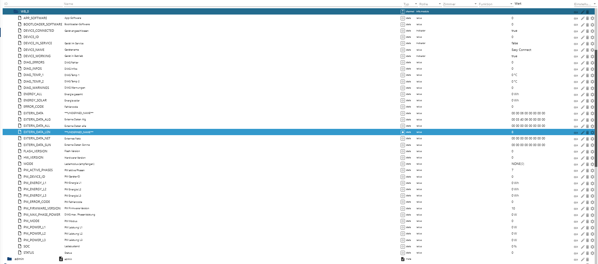Click the 'NONE(0)' value of MODE
Screen dimensions: 598x264
pyautogui.click(x=518, y=164)
